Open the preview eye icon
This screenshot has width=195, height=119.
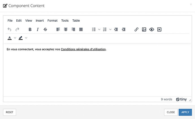tap(152, 29)
